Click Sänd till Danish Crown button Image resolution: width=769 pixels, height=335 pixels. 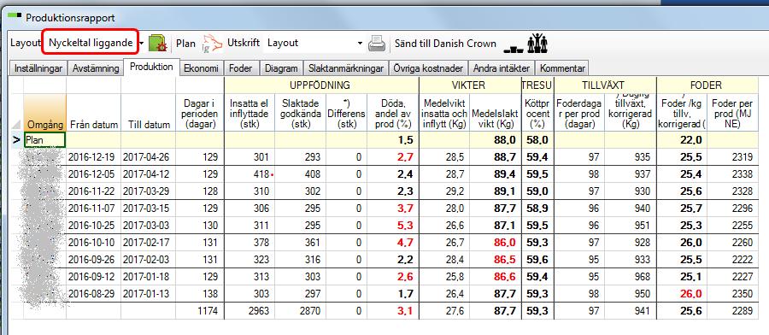[445, 44]
